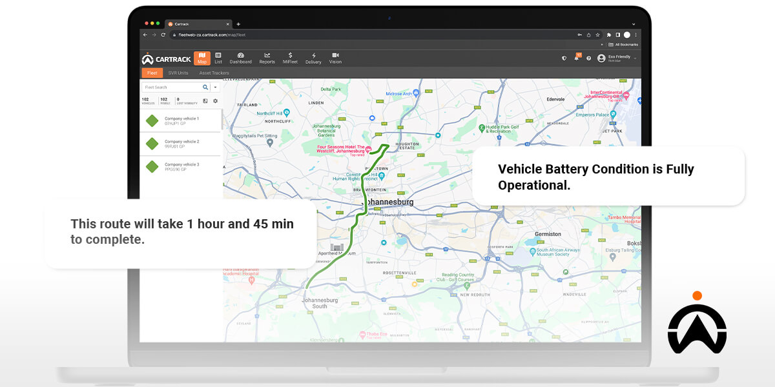Image resolution: width=775 pixels, height=387 pixels.
Task: Select the Map view icon
Action: 201,59
